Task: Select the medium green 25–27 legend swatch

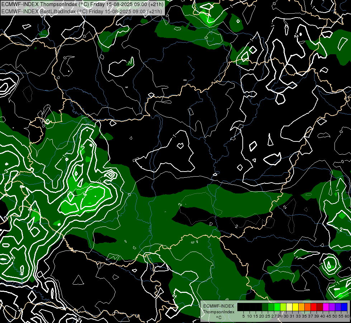Action: (x=271, y=307)
